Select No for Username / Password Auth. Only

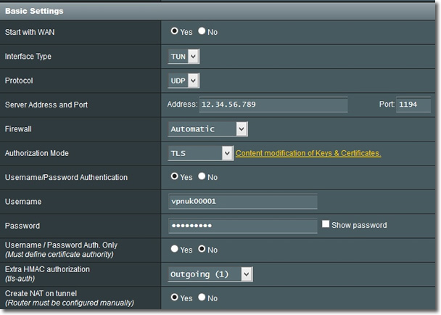pos(202,249)
